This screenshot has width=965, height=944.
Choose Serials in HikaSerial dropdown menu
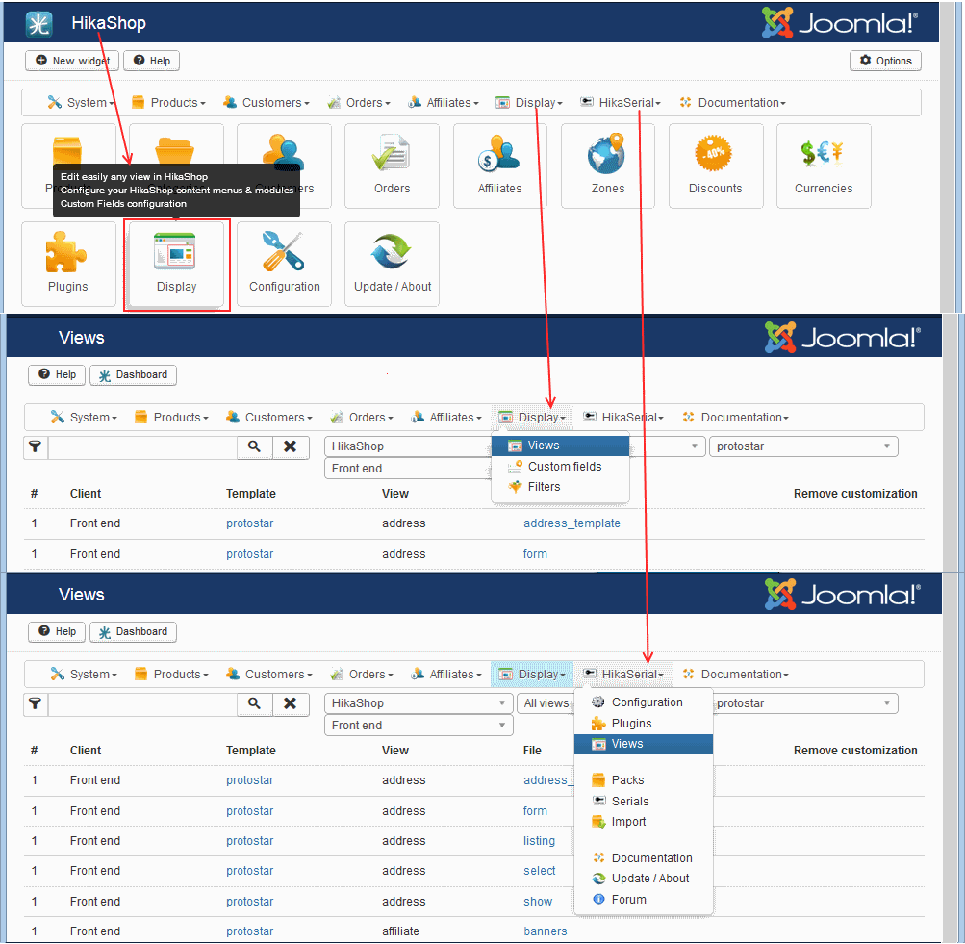[x=643, y=802]
